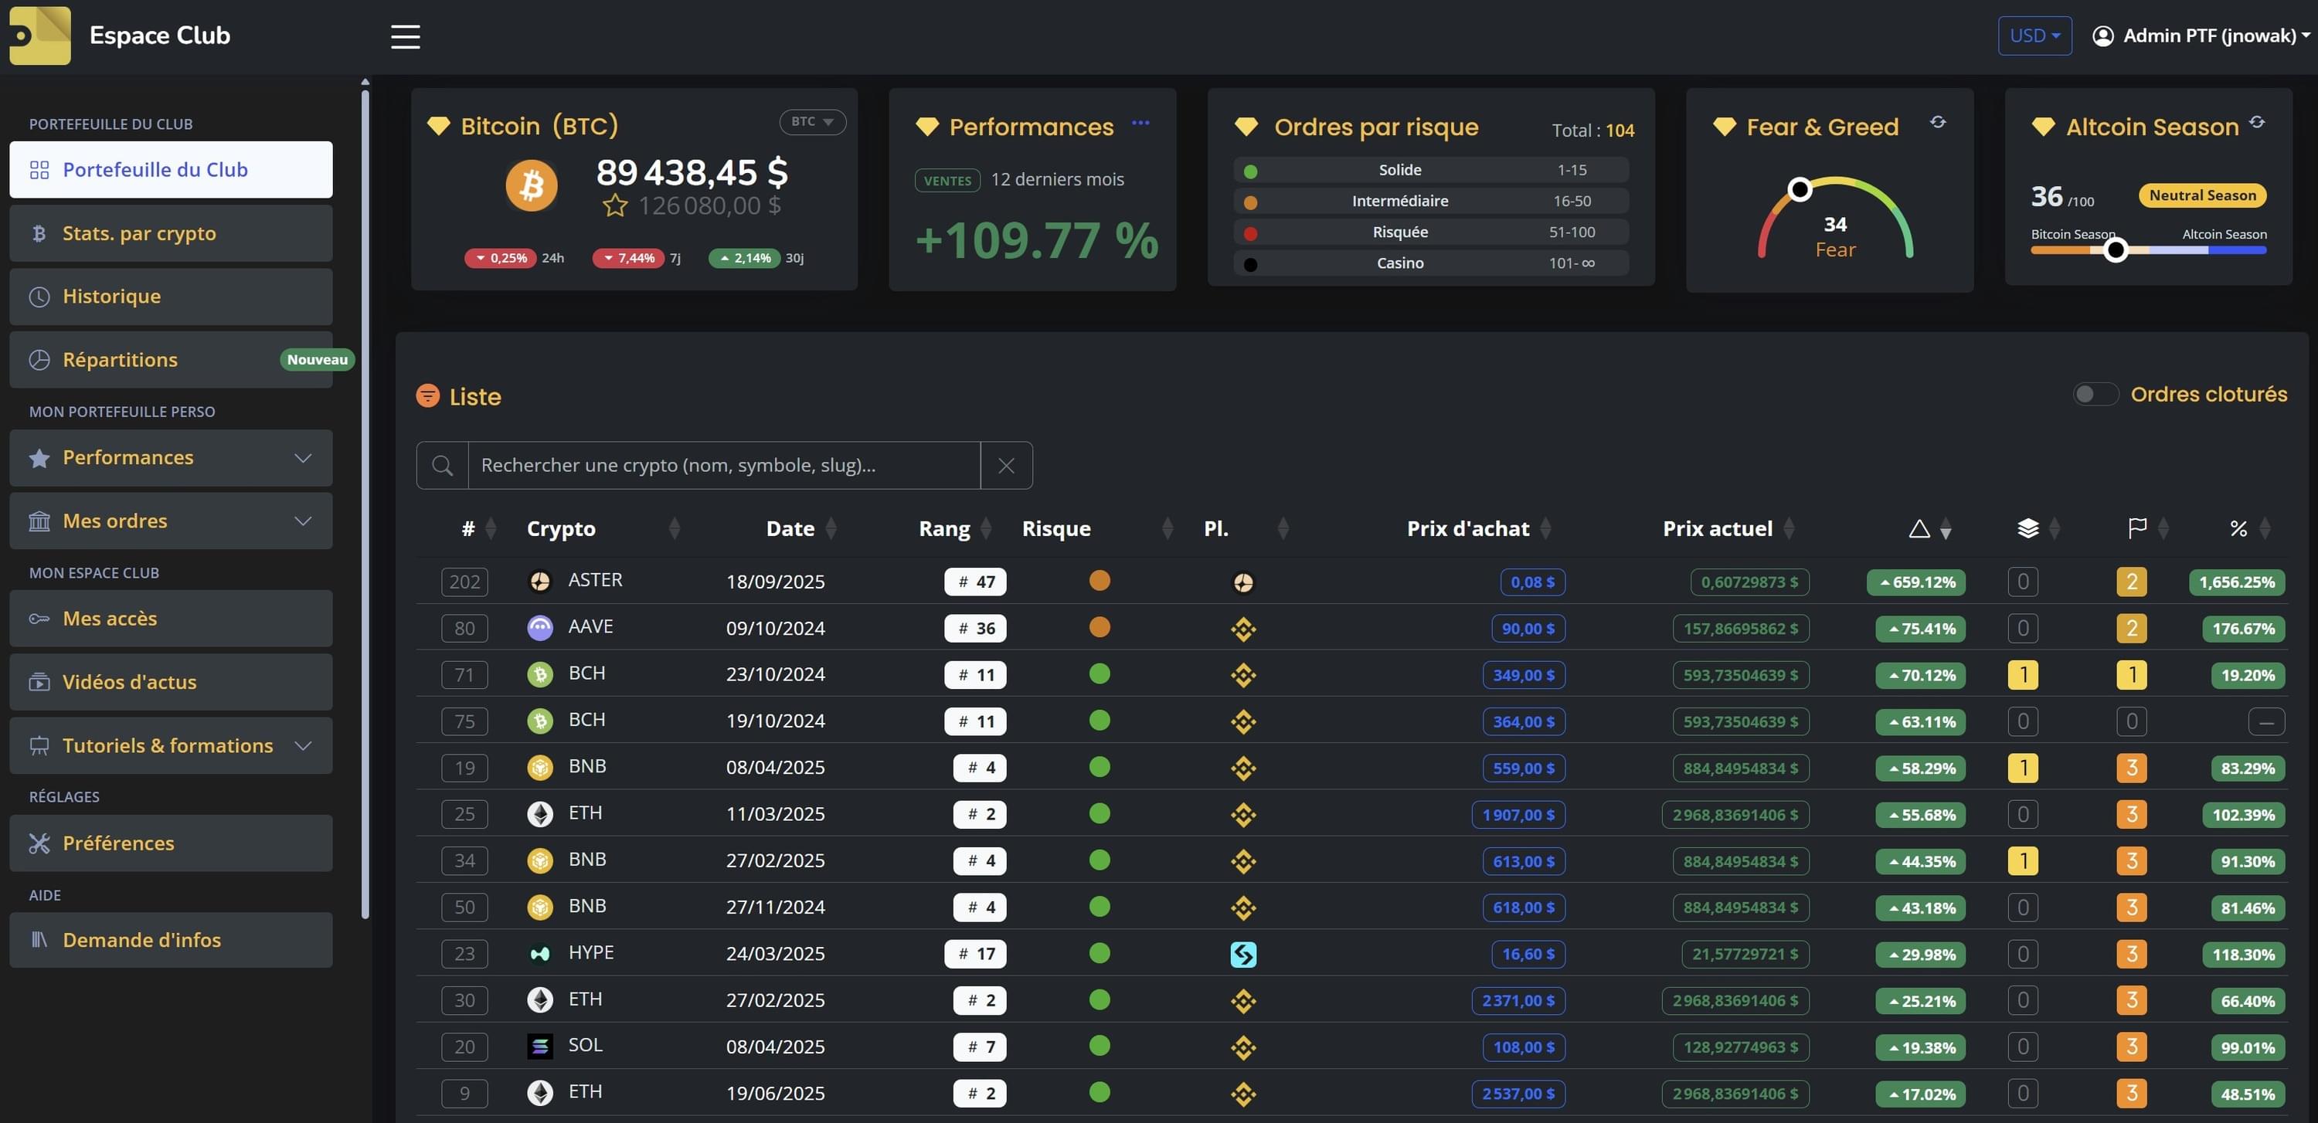Click the Altcoin Season slider handle
The image size is (2318, 1123).
click(x=2116, y=250)
